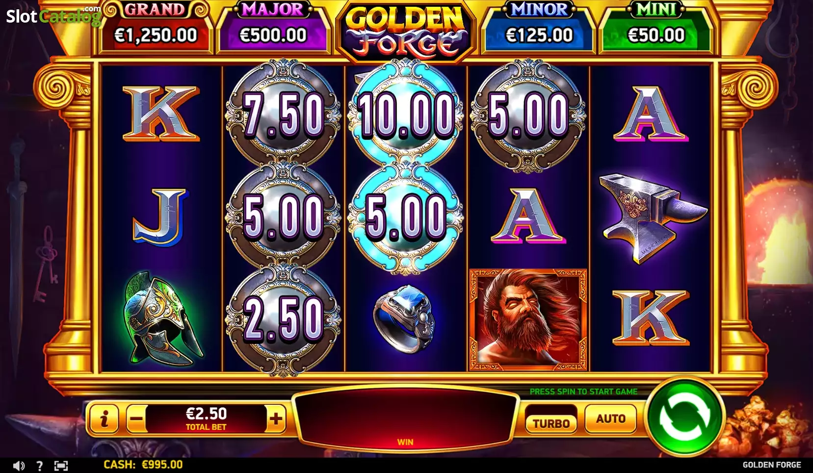Click the GRAND jackpot €1,250.00 panel
The image size is (813, 473).
pos(155,27)
